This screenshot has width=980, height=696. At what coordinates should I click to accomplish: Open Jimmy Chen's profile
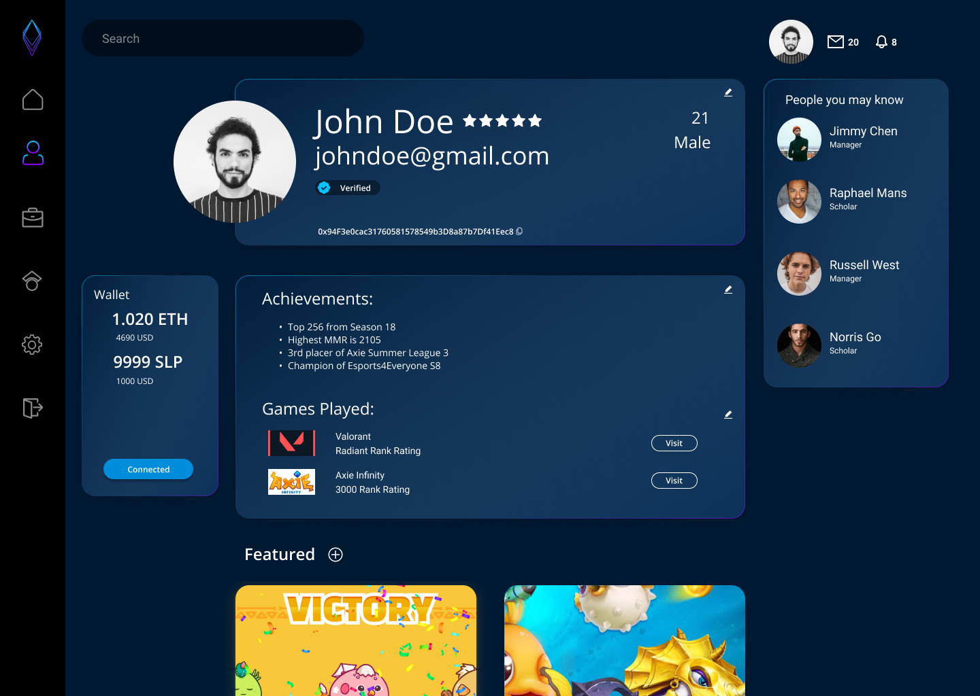pos(863,131)
